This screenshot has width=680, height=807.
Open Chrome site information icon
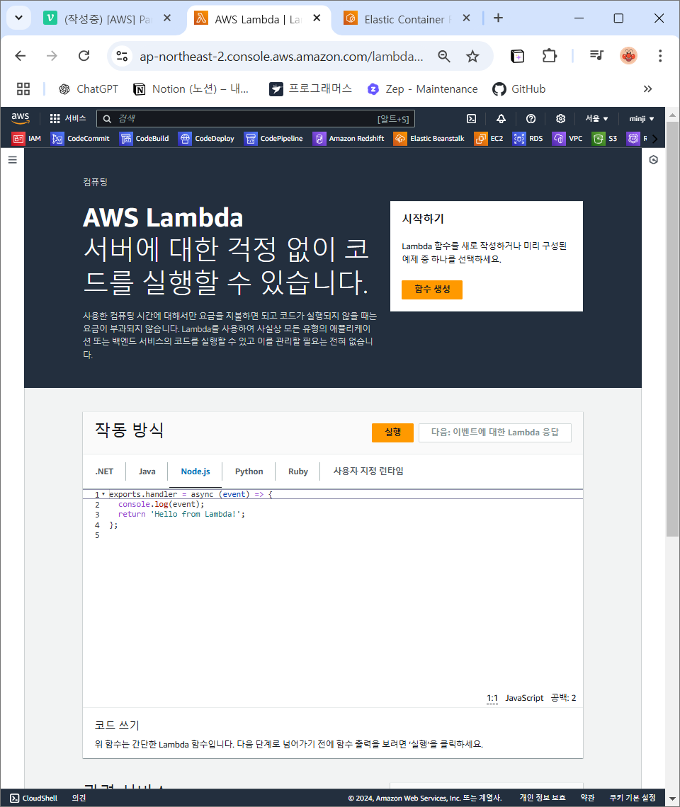122,56
